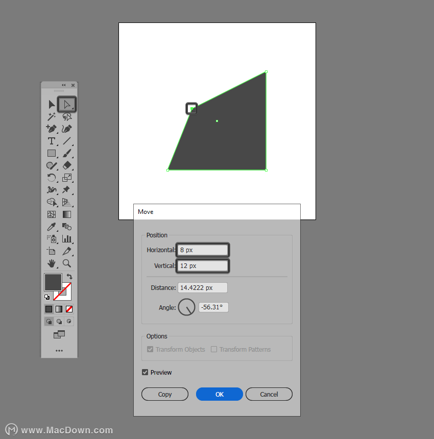The width and height of the screenshot is (434, 439).
Task: Click the Copy button
Action: coord(165,394)
